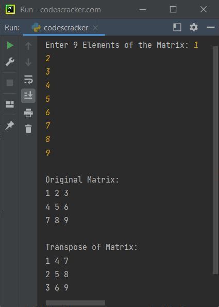Click the vertical console scrollbar

click(x=215, y=160)
